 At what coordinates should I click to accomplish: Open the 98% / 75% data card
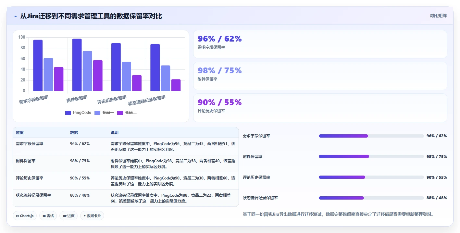[320, 76]
